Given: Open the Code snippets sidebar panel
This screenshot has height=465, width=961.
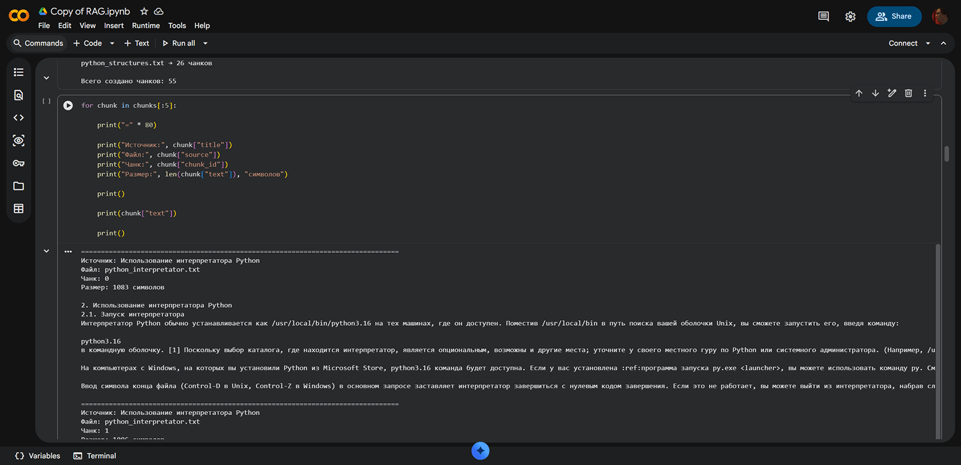Looking at the screenshot, I should (x=19, y=117).
